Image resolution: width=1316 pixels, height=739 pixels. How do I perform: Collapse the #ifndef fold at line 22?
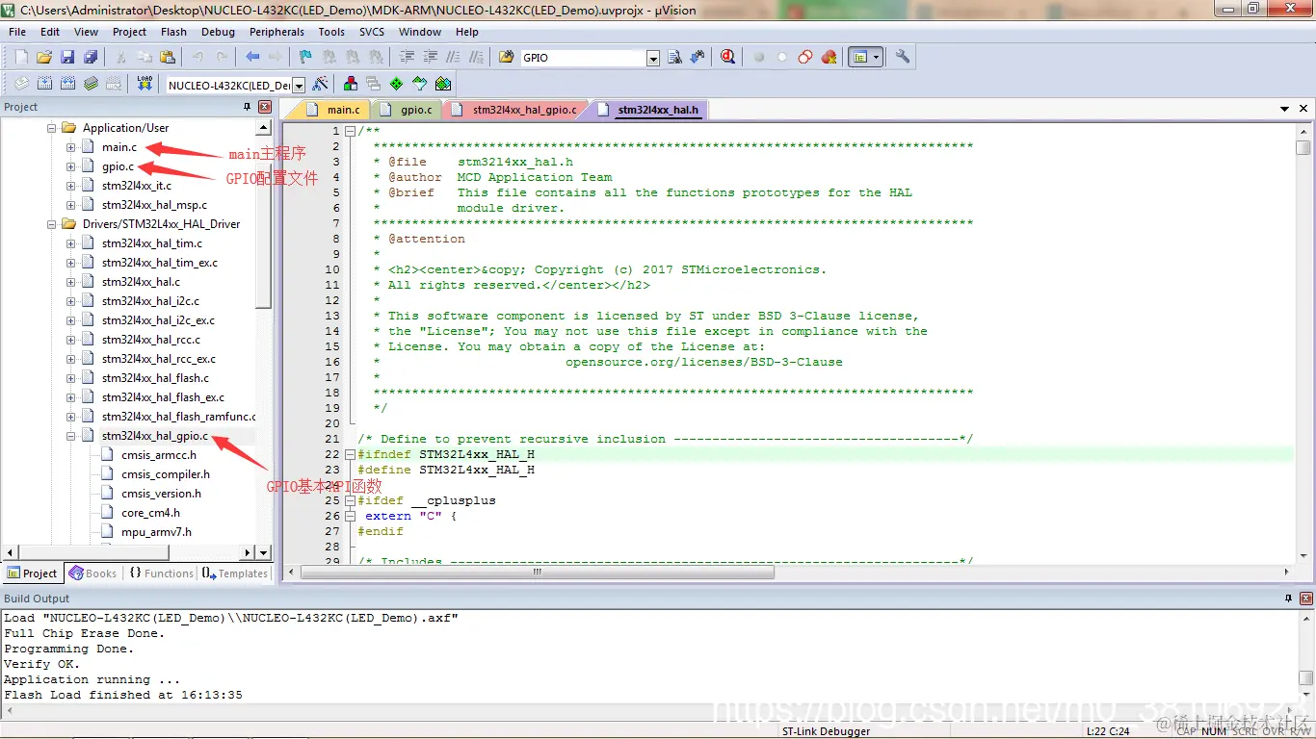[350, 454]
